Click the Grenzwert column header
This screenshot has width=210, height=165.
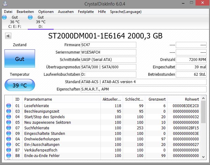[156, 99]
